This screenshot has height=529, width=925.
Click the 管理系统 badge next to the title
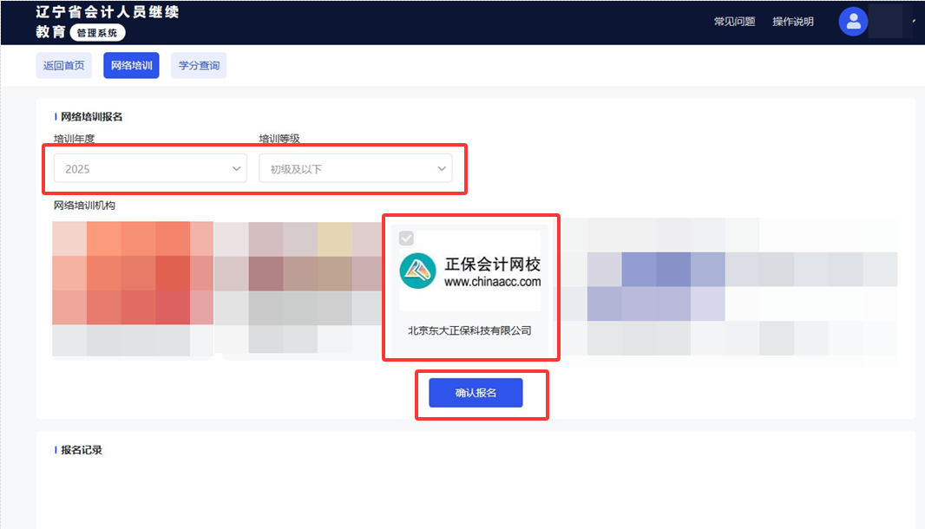[97, 33]
